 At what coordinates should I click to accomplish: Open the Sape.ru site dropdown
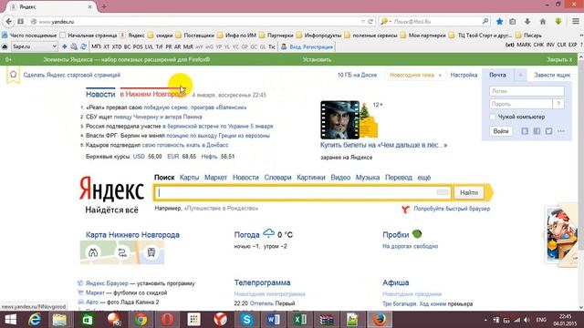34,46
